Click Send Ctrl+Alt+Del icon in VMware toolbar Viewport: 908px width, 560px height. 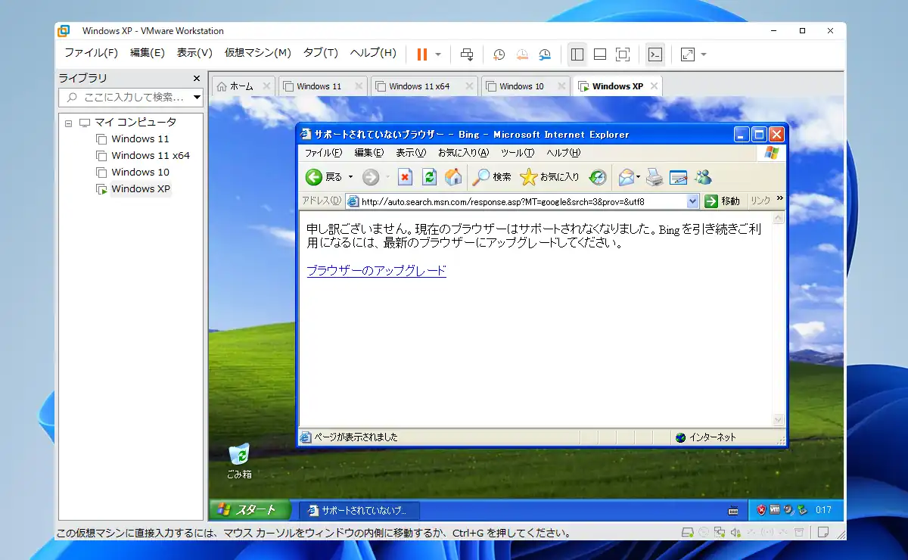tap(467, 54)
